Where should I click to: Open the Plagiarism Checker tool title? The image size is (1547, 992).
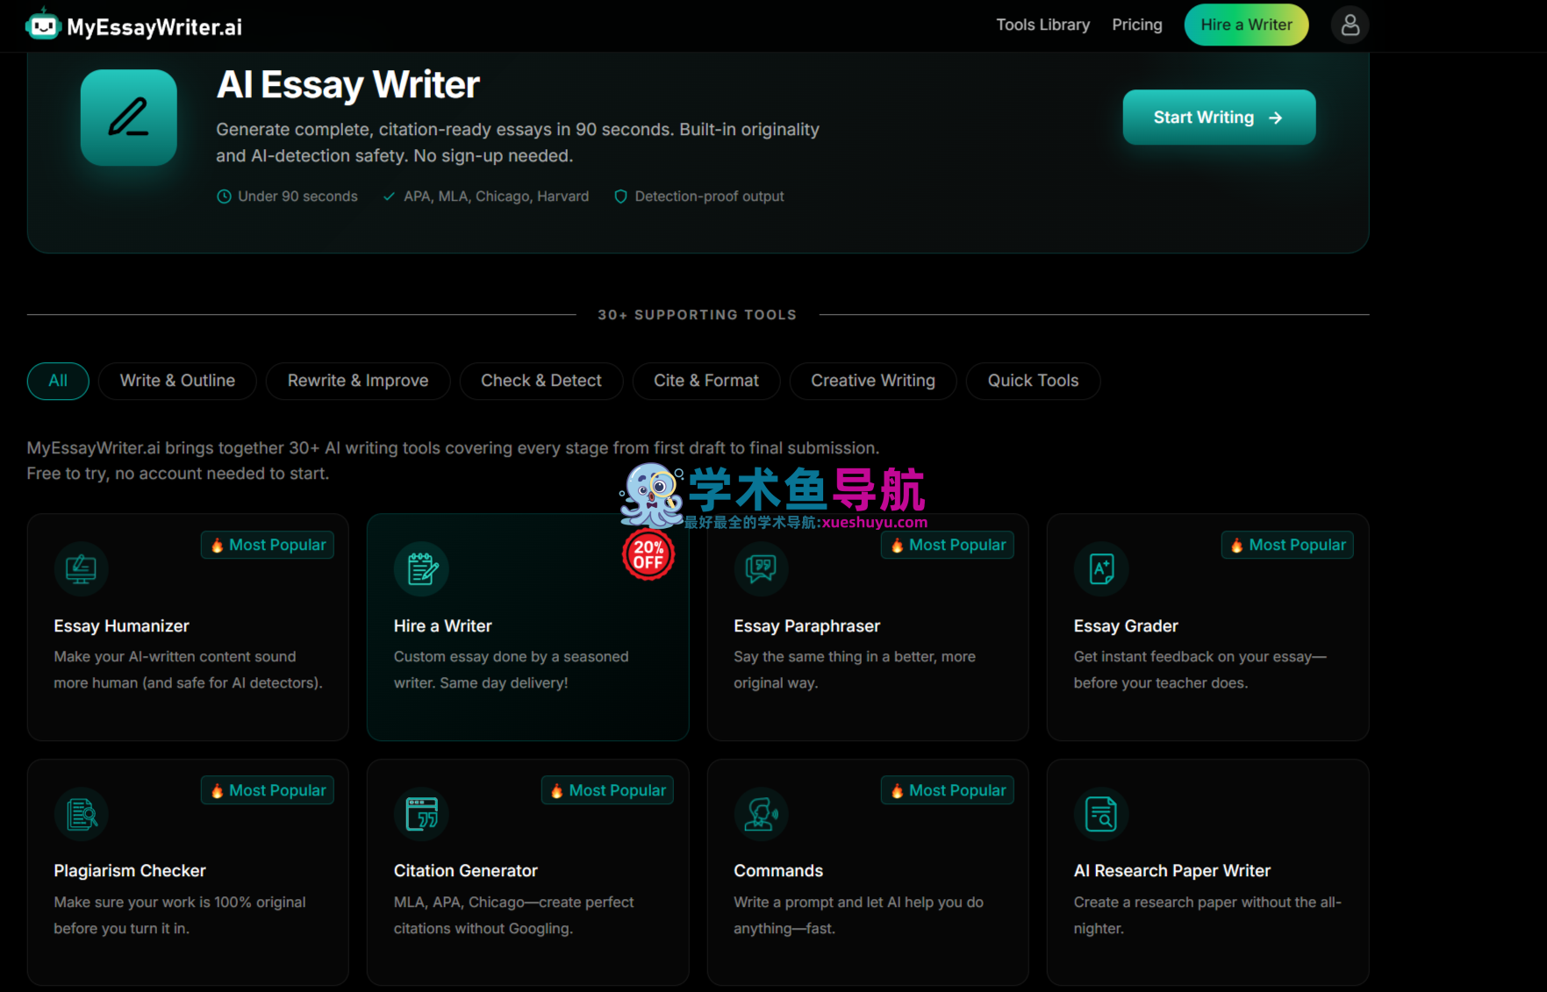click(130, 871)
